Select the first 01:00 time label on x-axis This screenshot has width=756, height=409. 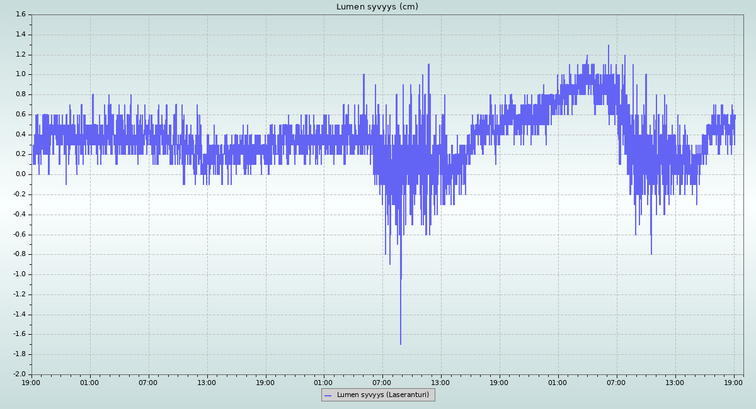[89, 382]
